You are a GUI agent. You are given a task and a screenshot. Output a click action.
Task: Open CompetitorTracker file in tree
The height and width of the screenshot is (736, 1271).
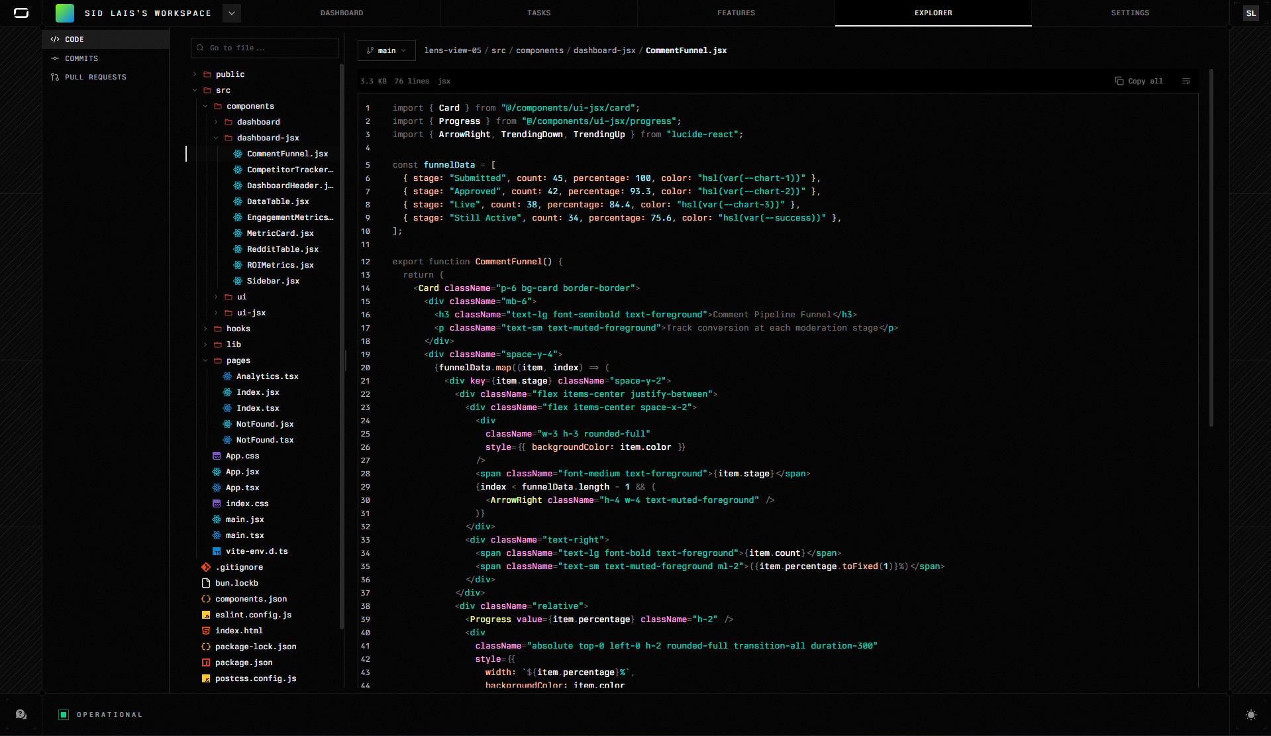coord(289,170)
